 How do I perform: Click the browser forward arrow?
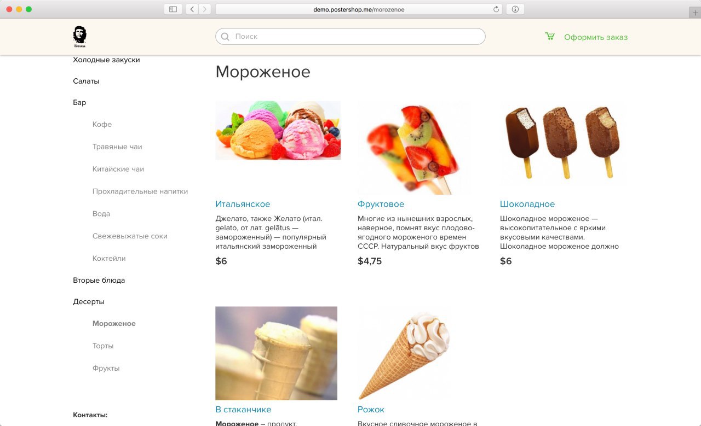[x=205, y=9]
